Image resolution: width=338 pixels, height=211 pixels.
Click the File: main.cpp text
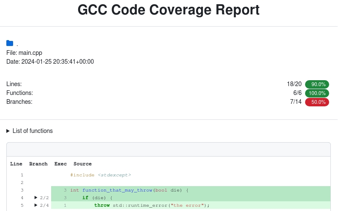(24, 53)
